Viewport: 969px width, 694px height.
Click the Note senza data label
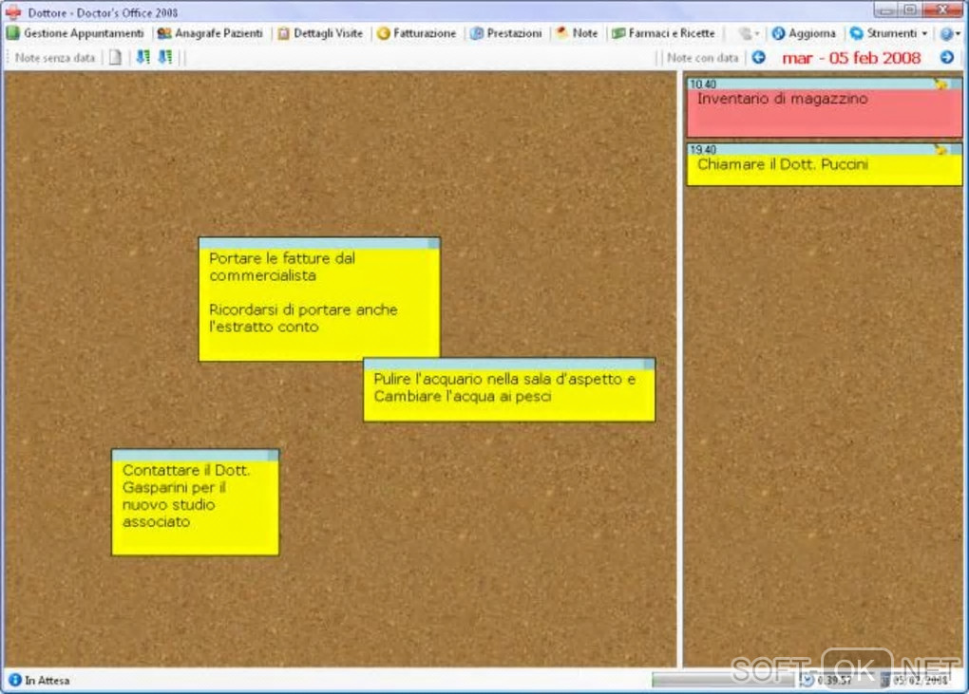point(54,57)
